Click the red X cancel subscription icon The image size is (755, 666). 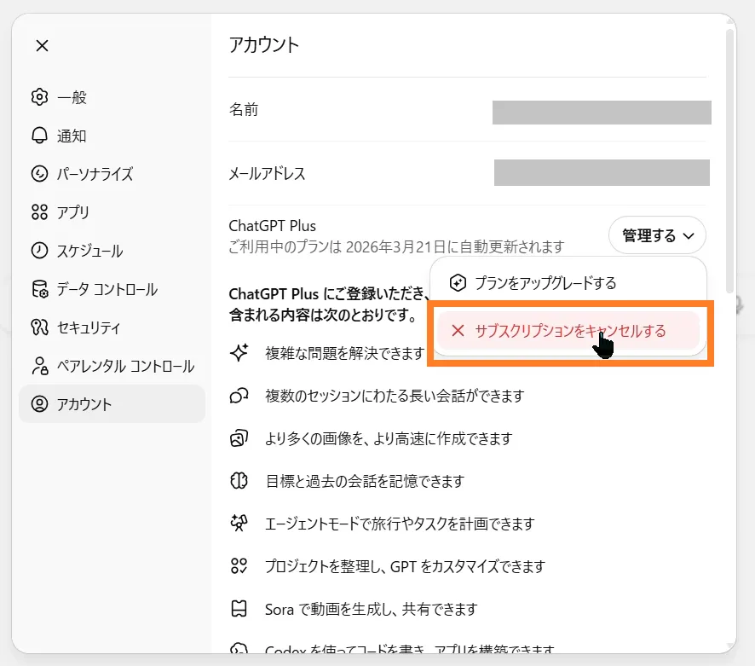[458, 331]
